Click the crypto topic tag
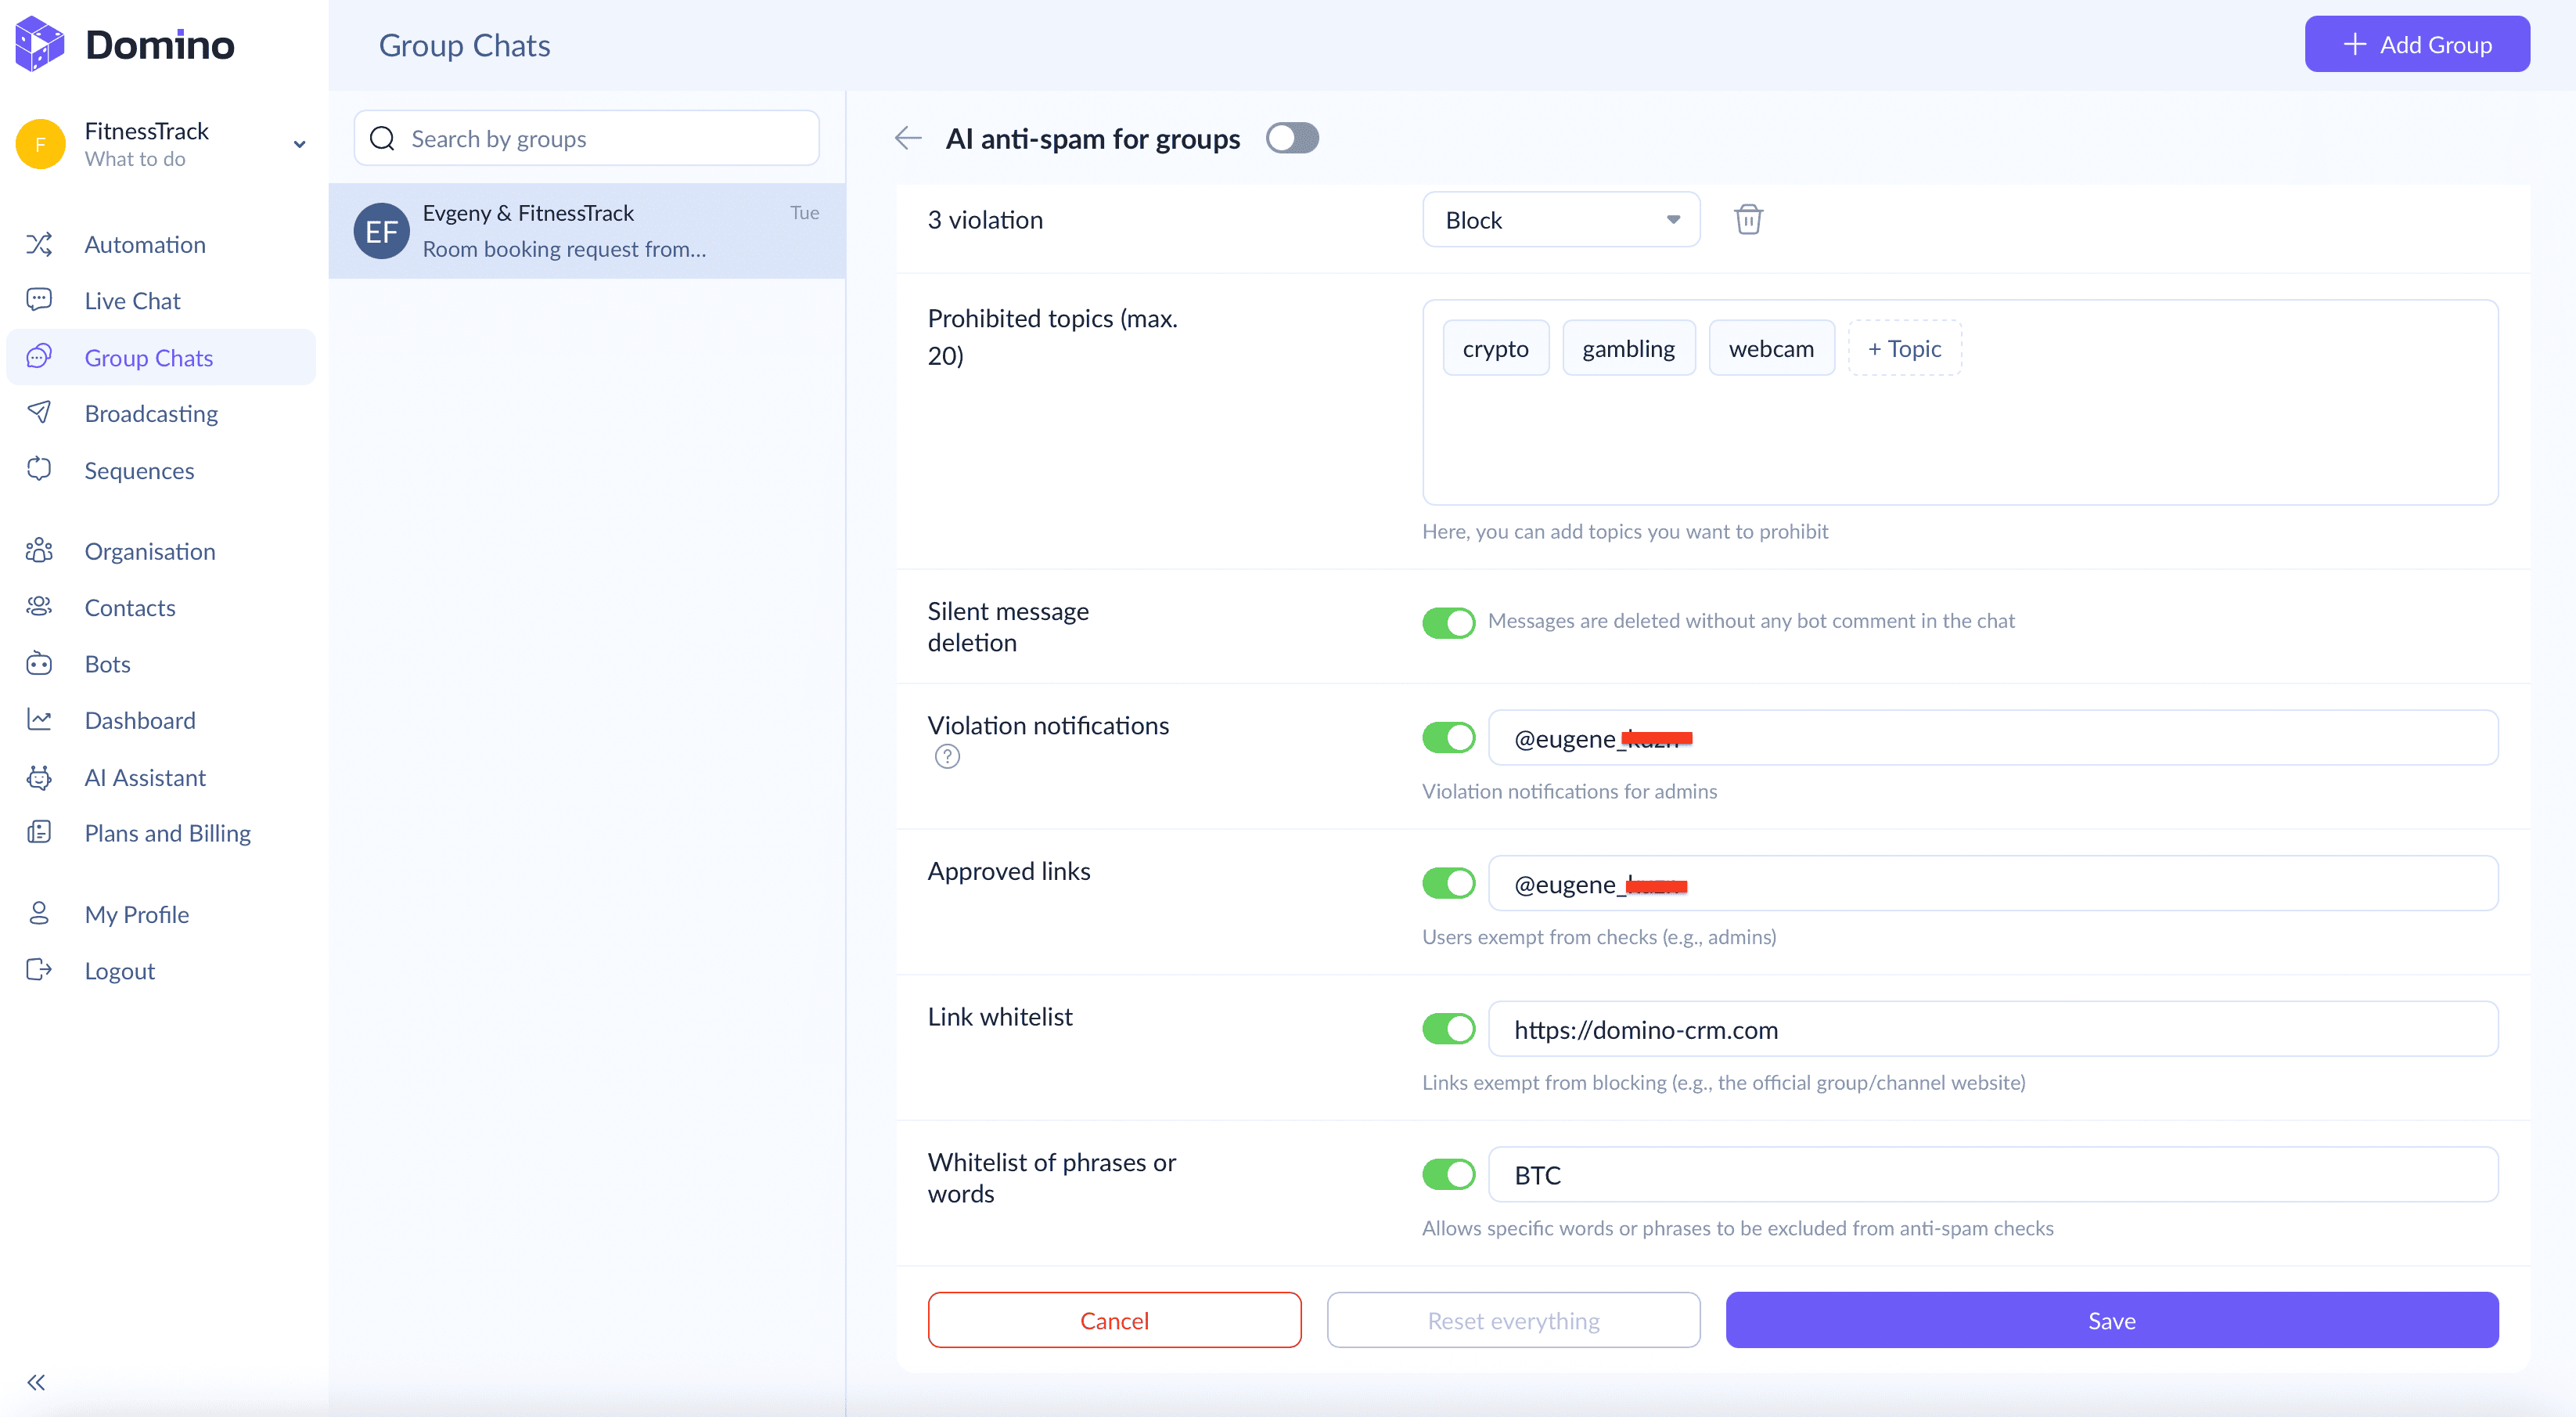 (x=1496, y=348)
